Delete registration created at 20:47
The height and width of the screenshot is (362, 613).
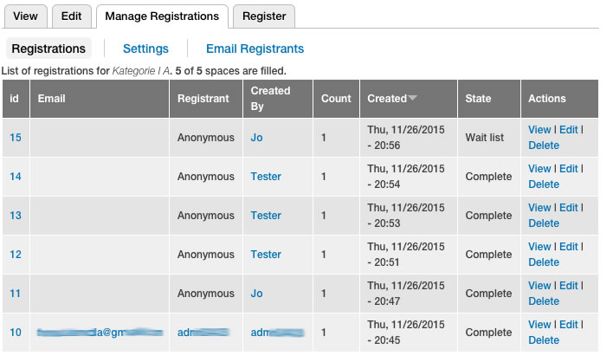click(x=544, y=301)
